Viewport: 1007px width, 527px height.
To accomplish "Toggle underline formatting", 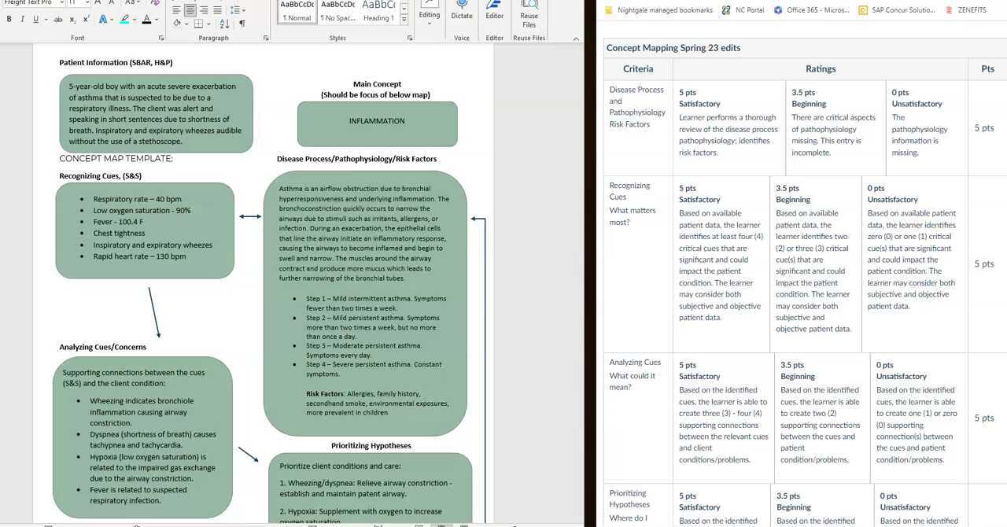I will tap(36, 20).
